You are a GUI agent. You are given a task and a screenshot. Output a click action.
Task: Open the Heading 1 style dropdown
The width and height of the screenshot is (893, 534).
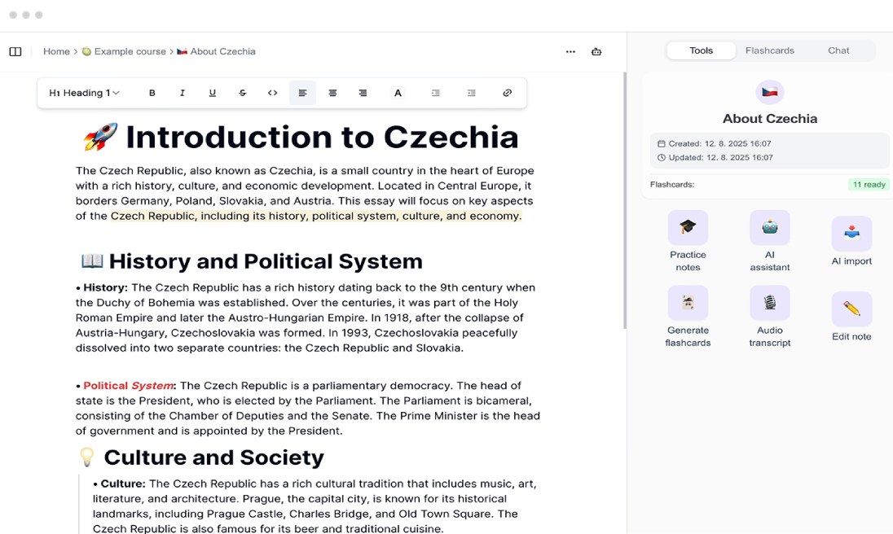85,93
